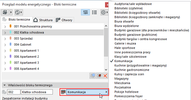Choose Mieszkania profile from menu
This screenshot has height=100, width=191.
[122, 83]
